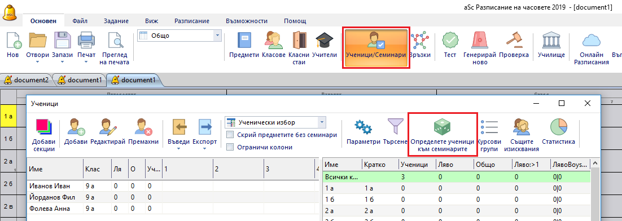This screenshot has height=221, width=622.
Task: Click Добави секции in Ученици window
Action: pos(43,135)
